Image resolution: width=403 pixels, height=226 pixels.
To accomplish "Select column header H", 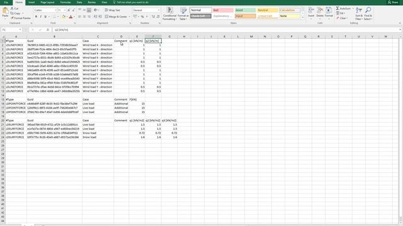I will pos(184,36).
